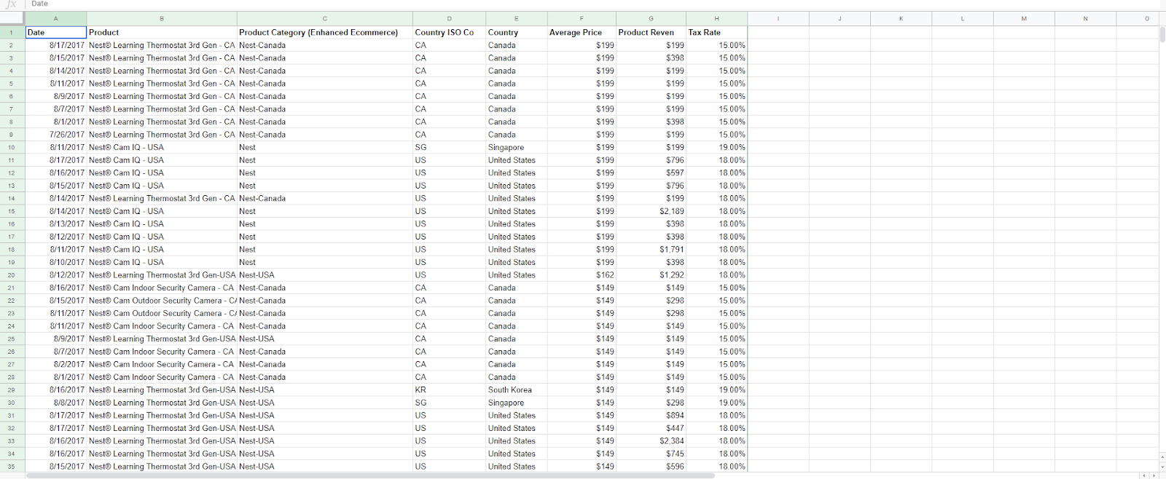Image resolution: width=1166 pixels, height=479 pixels.
Task: Select empty column I header
Action: point(778,19)
